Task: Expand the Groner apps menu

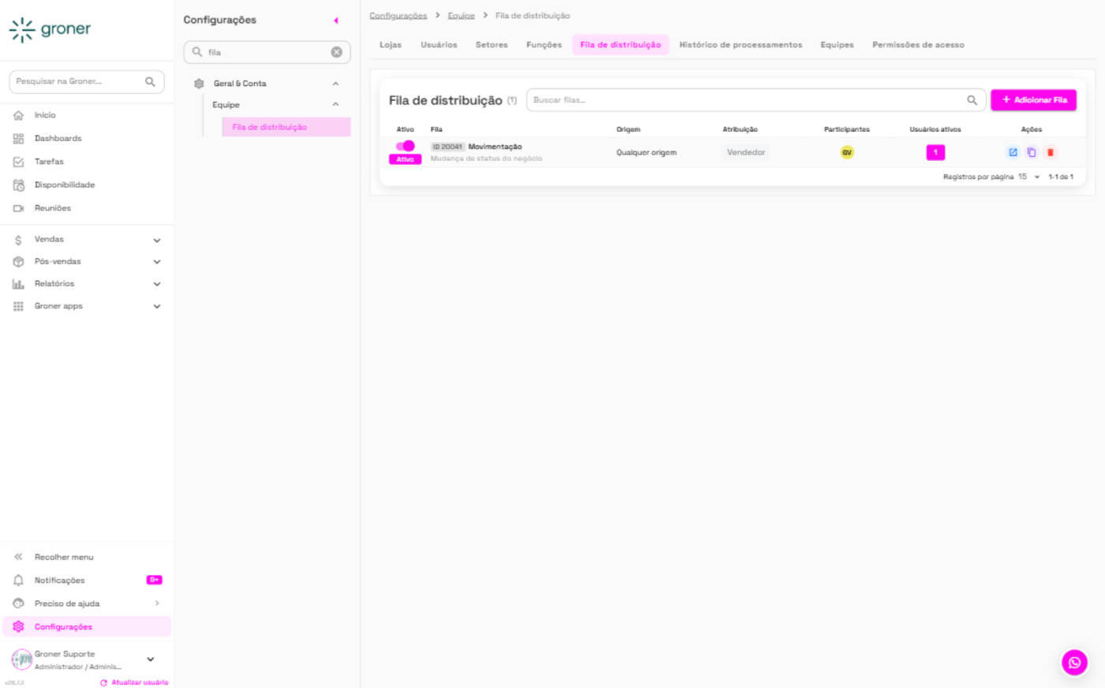Action: coord(86,306)
